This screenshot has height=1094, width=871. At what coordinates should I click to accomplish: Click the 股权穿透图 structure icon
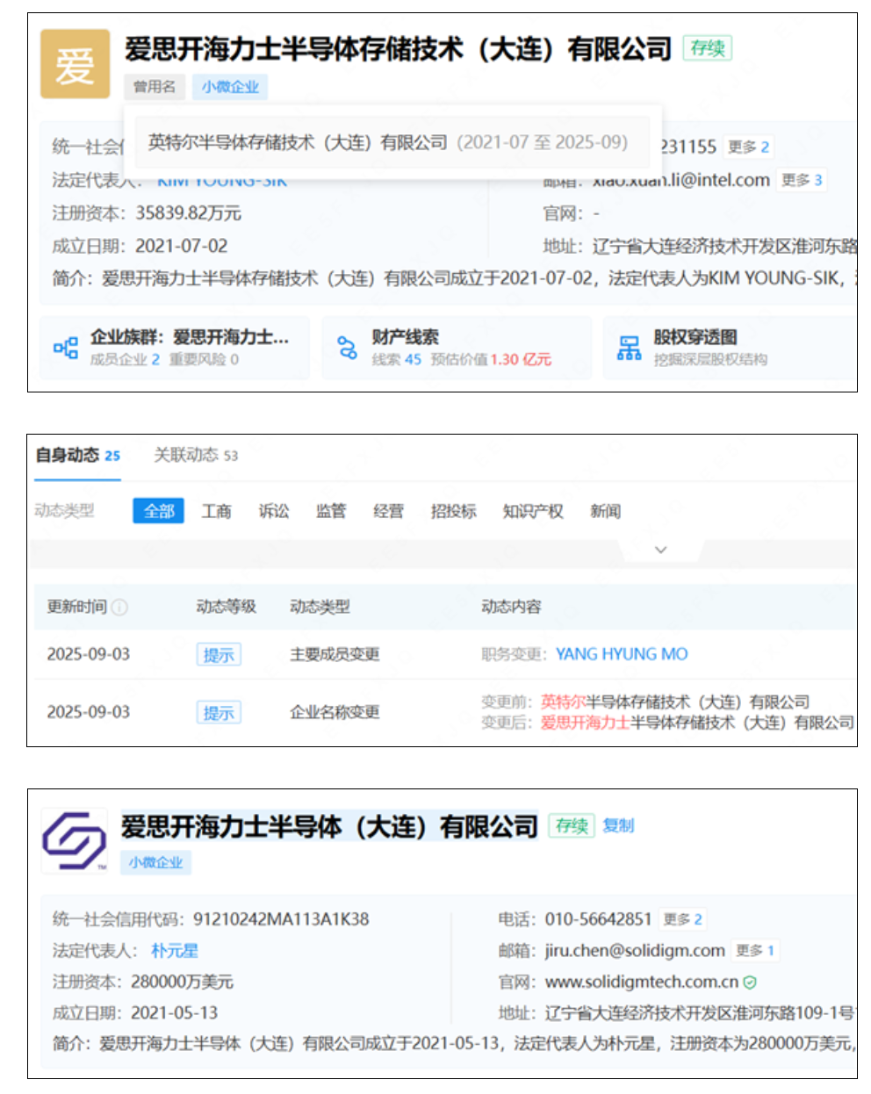pos(629,348)
